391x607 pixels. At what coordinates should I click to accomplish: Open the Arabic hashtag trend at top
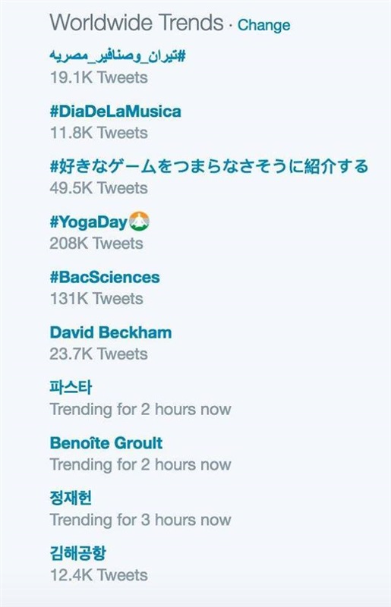[x=118, y=56]
